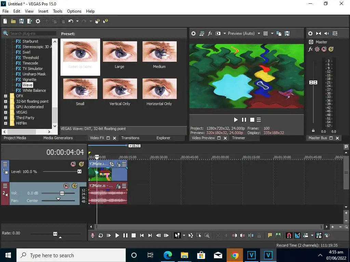Viewport: 350px width, 262px height.
Task: Select the Zoom Edit tool magnifier
Action: [207, 235]
